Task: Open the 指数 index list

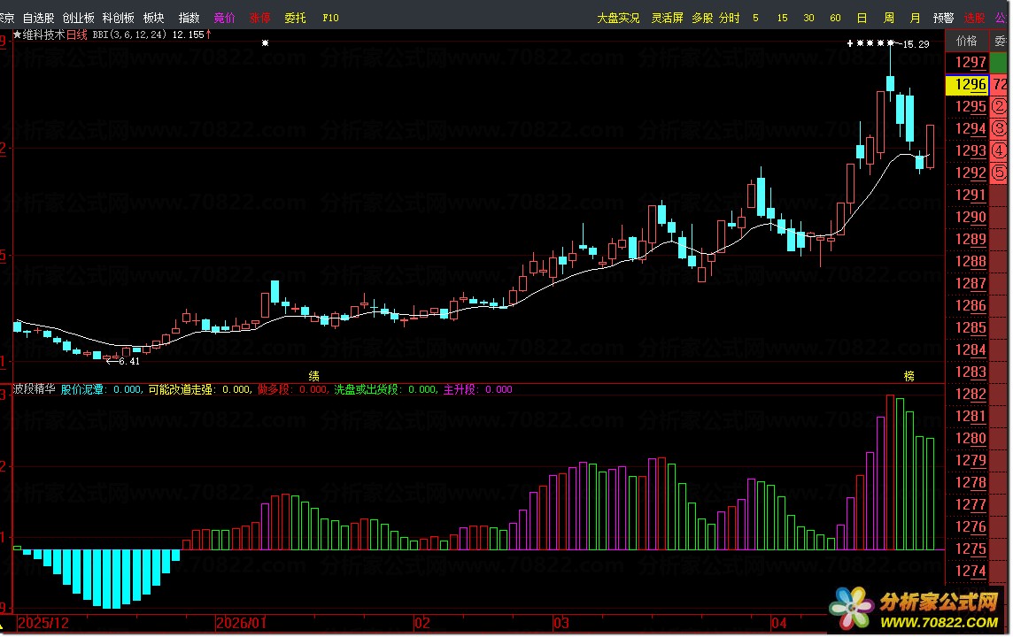Action: pos(189,18)
